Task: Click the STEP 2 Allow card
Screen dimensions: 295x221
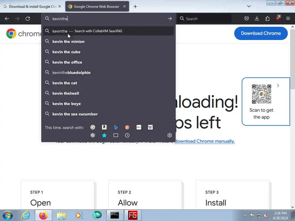Action: [x=145, y=195]
